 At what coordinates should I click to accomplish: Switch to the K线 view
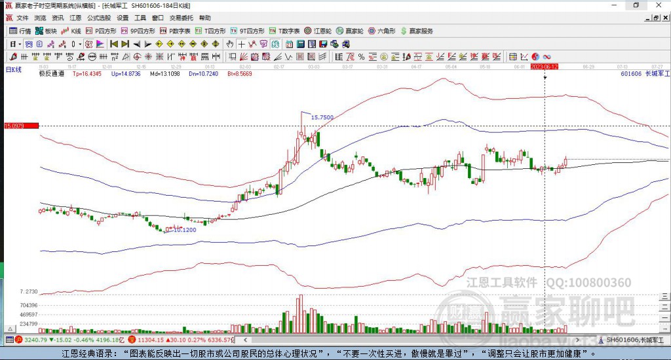pyautogui.click(x=71, y=31)
